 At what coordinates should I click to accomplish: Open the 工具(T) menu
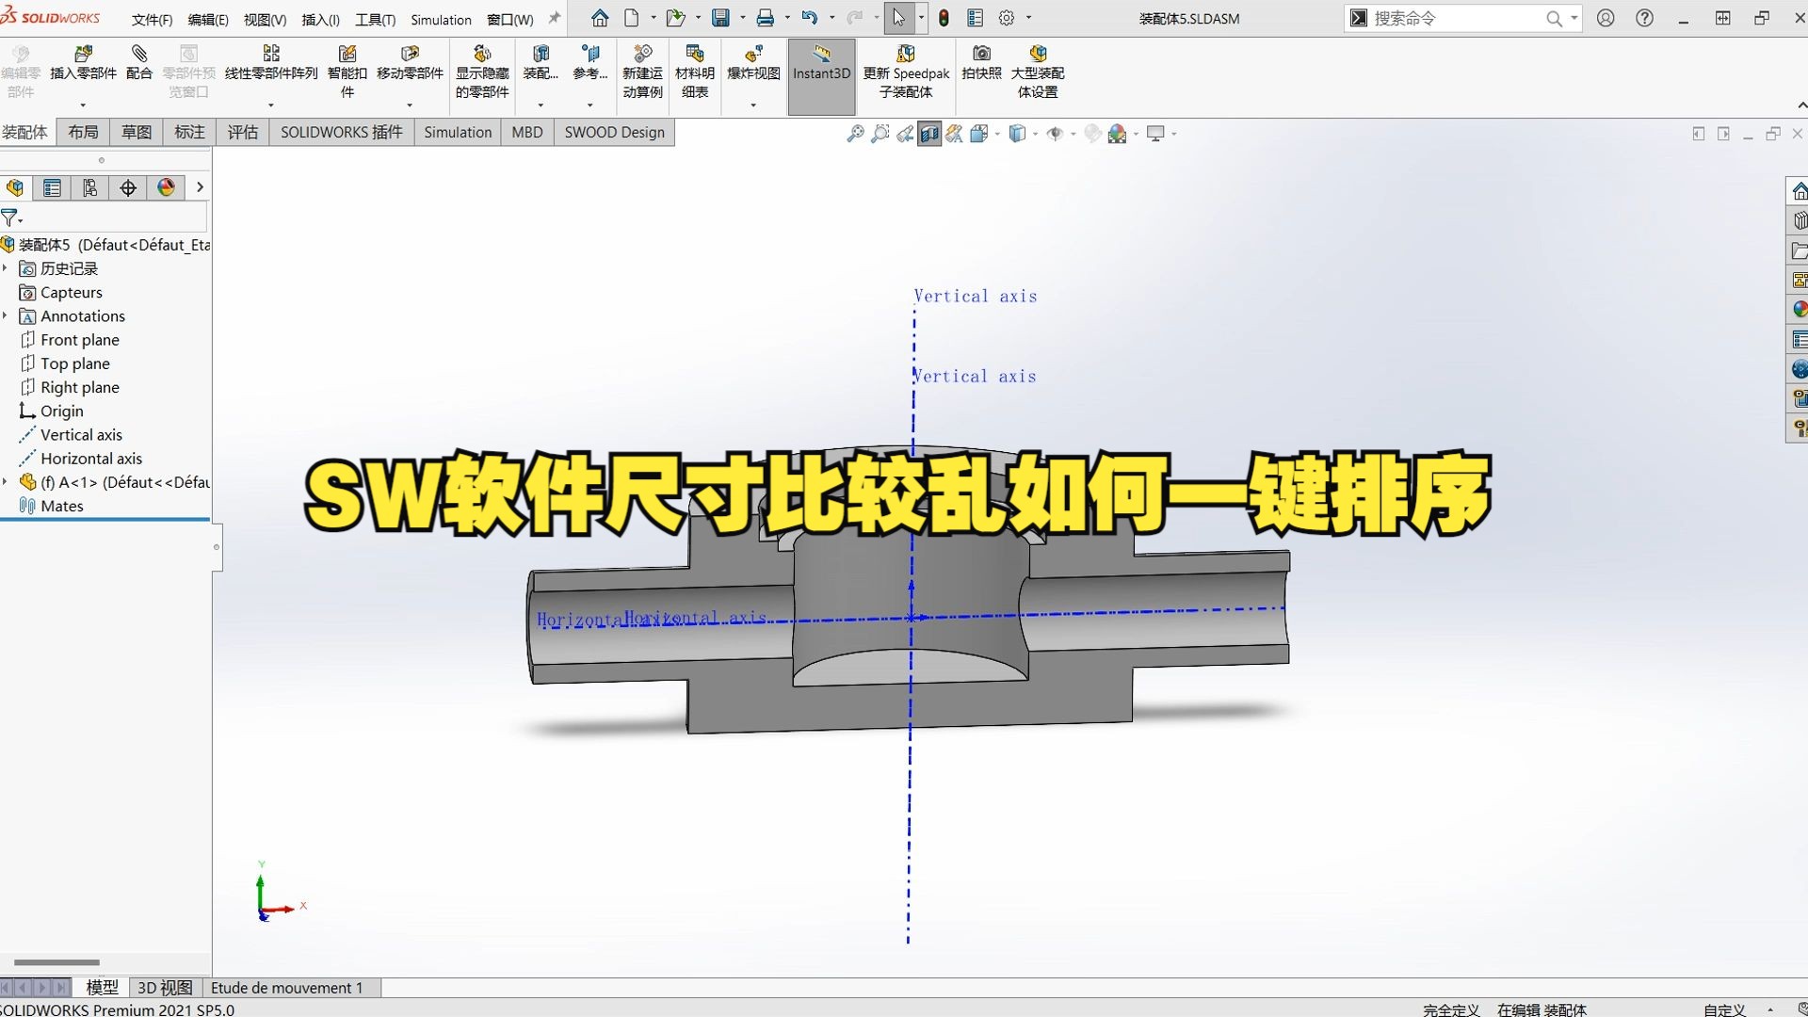pos(375,19)
